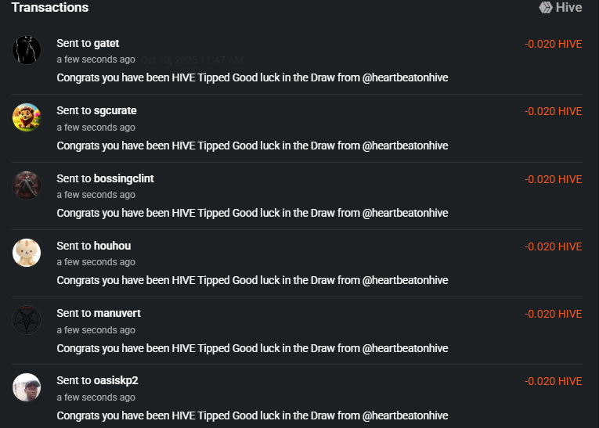Click the memo text of the oasiskp2 transfer
The height and width of the screenshot is (428, 599).
(x=252, y=415)
